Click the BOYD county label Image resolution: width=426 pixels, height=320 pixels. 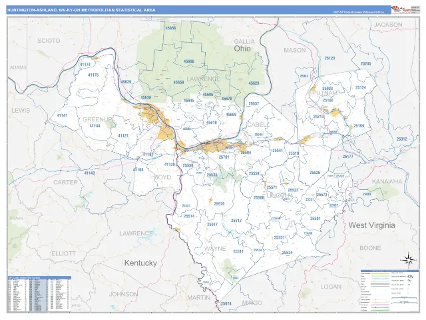pos(162,177)
